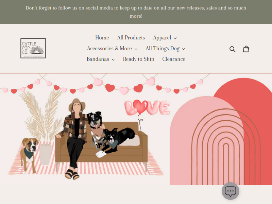Click the LOVE balloon in the banner

pyautogui.click(x=147, y=107)
